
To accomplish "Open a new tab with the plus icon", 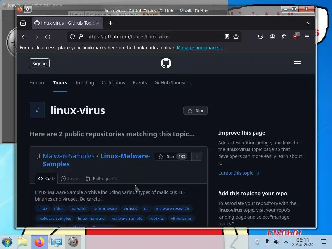I will [110, 23].
